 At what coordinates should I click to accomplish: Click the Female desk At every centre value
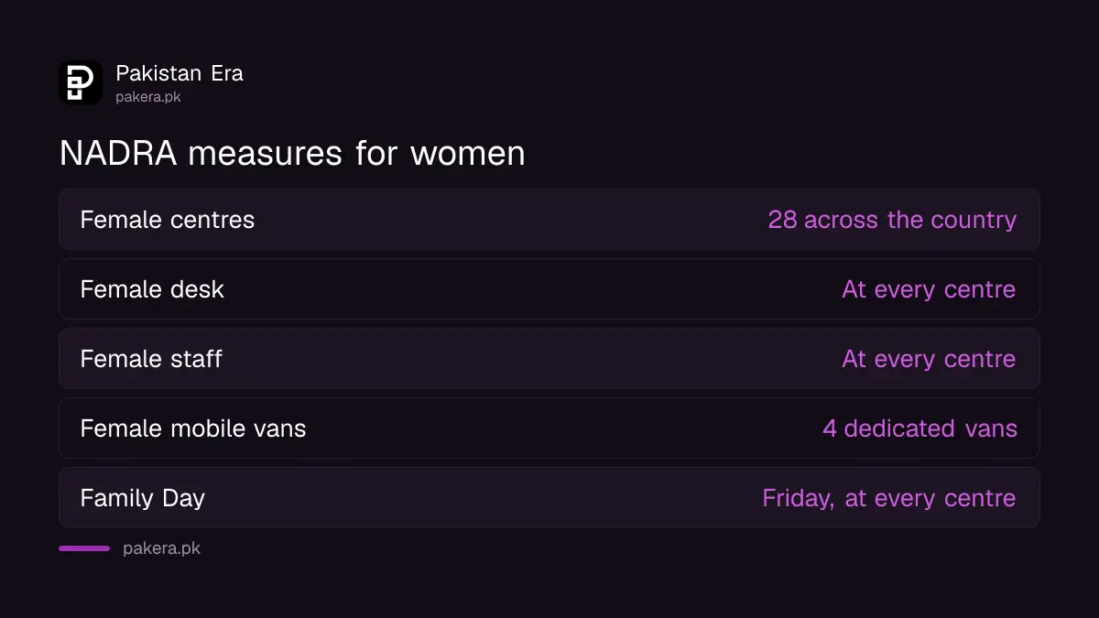click(x=929, y=289)
